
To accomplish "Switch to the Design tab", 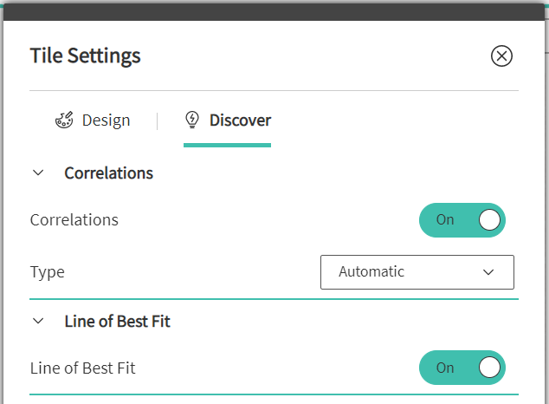I will 106,121.
